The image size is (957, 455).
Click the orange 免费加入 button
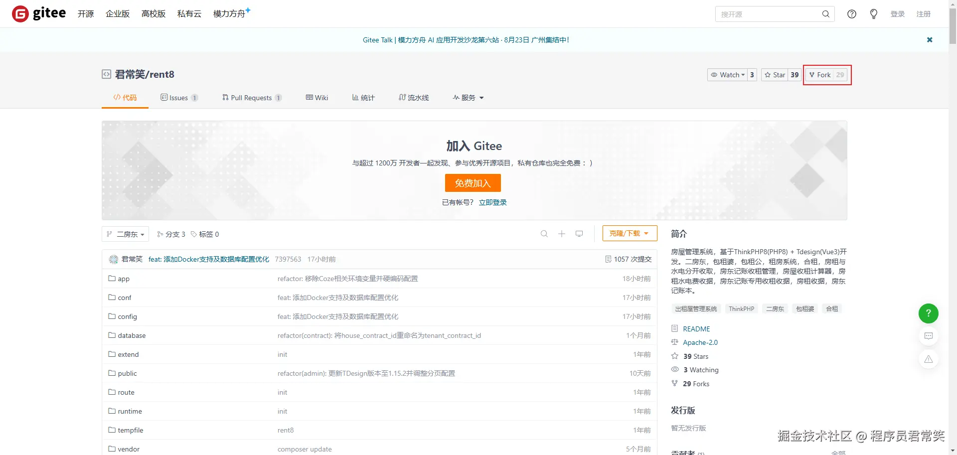(473, 183)
